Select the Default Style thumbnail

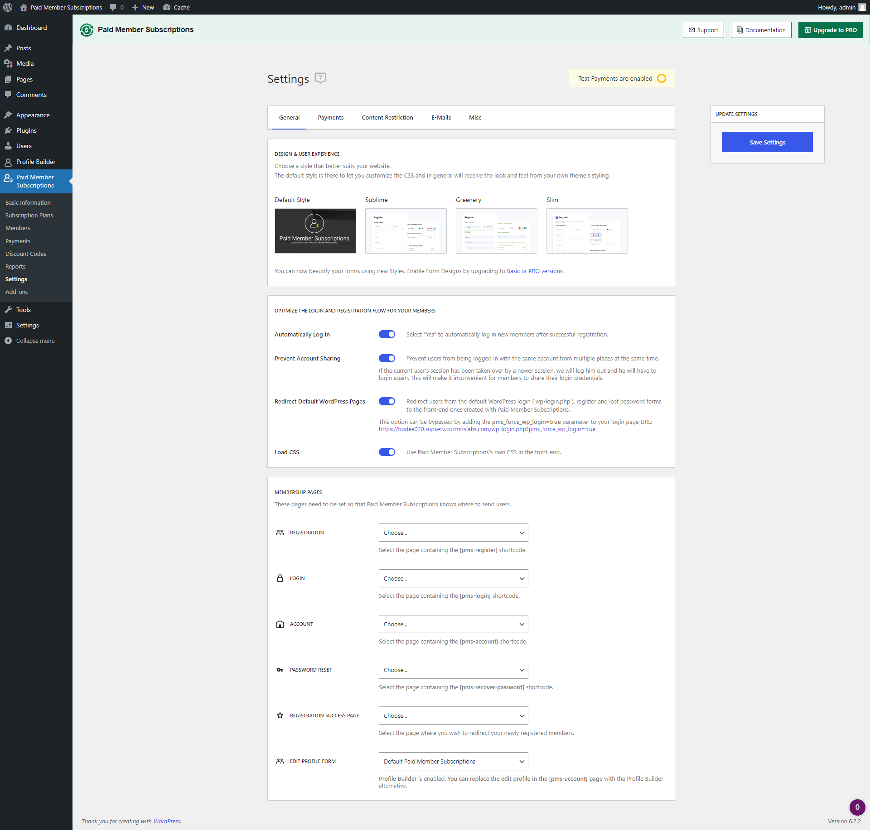(x=315, y=231)
